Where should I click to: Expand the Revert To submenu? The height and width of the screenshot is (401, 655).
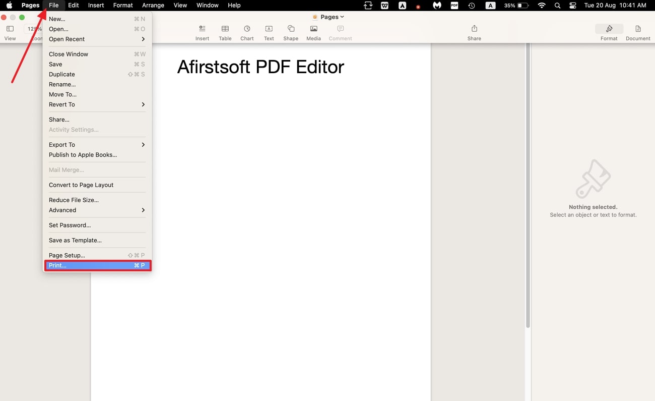[97, 104]
